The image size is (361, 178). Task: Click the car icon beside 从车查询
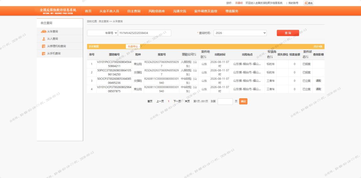point(44,31)
